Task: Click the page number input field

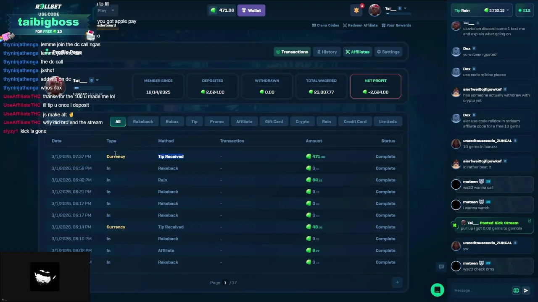Action: [225, 283]
